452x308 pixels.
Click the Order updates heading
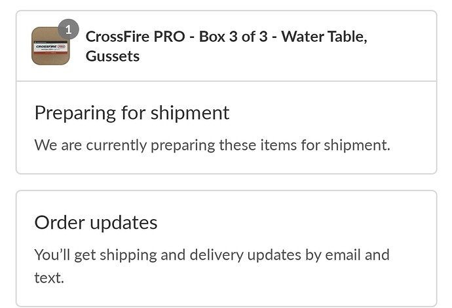tap(96, 222)
